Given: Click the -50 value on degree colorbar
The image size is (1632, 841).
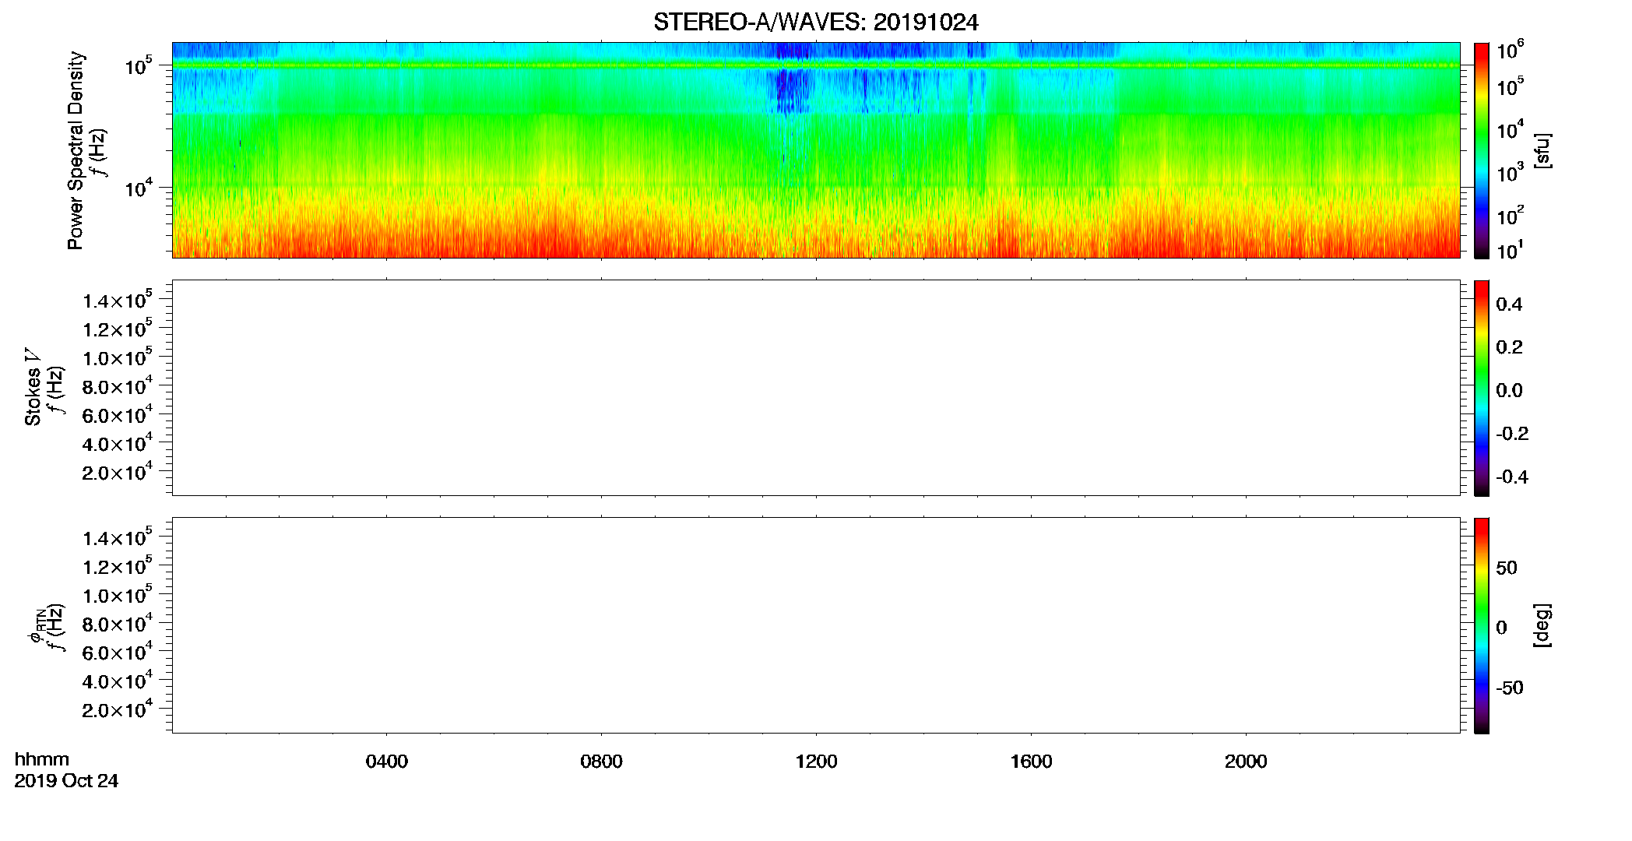Looking at the screenshot, I should point(1509,688).
